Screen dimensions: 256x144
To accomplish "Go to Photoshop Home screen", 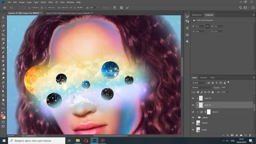I will click(x=5, y=8).
